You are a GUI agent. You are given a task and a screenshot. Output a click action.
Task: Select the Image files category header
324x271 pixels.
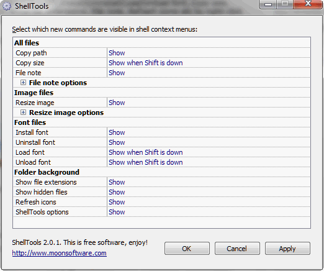coord(34,93)
